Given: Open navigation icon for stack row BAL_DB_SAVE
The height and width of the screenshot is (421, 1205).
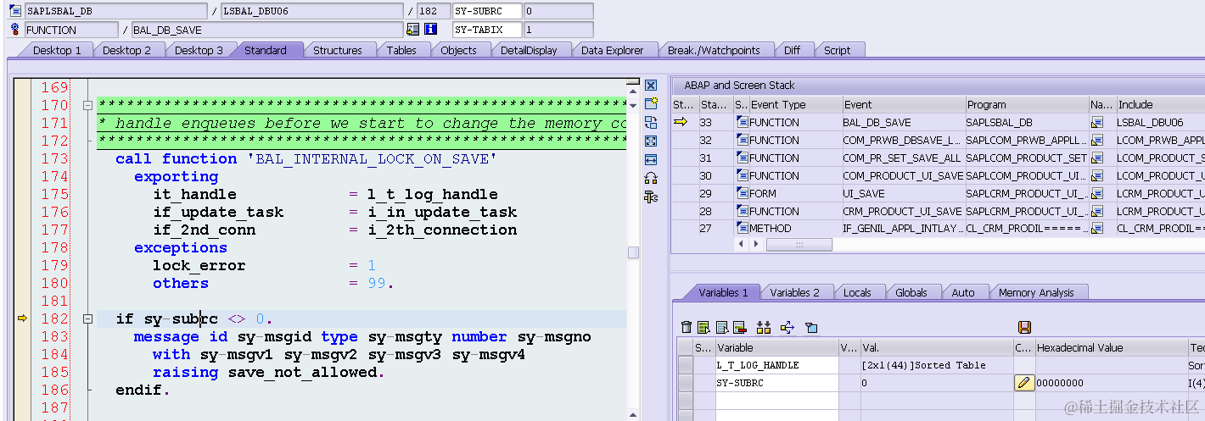Looking at the screenshot, I should [1096, 122].
